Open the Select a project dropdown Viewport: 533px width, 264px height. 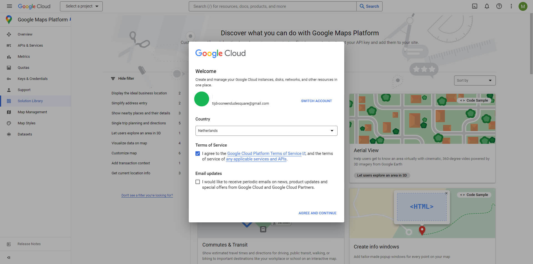point(81,6)
